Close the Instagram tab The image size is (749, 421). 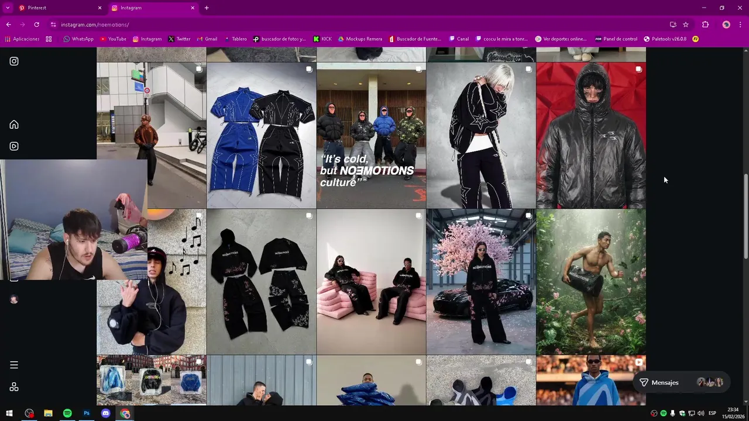point(193,8)
